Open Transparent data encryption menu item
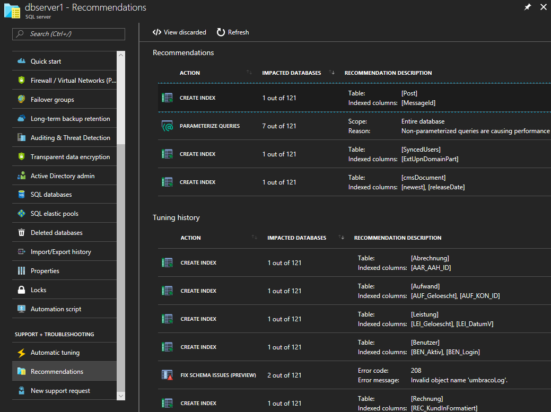Image resolution: width=551 pixels, height=412 pixels. 70,157
